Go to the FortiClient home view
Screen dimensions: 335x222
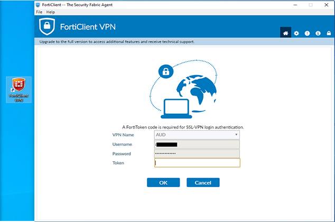(x=286, y=33)
